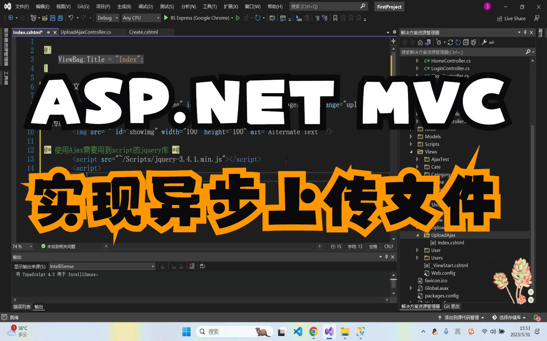Click the editor vertical scrollbar down arrow
The height and width of the screenshot is (341, 547).
tap(393, 239)
